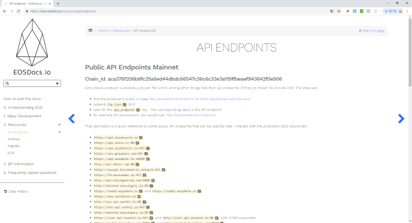The height and width of the screenshot is (223, 412).
Task: Copy the eos.greymass.com:443 endpoint
Action: click(x=146, y=154)
